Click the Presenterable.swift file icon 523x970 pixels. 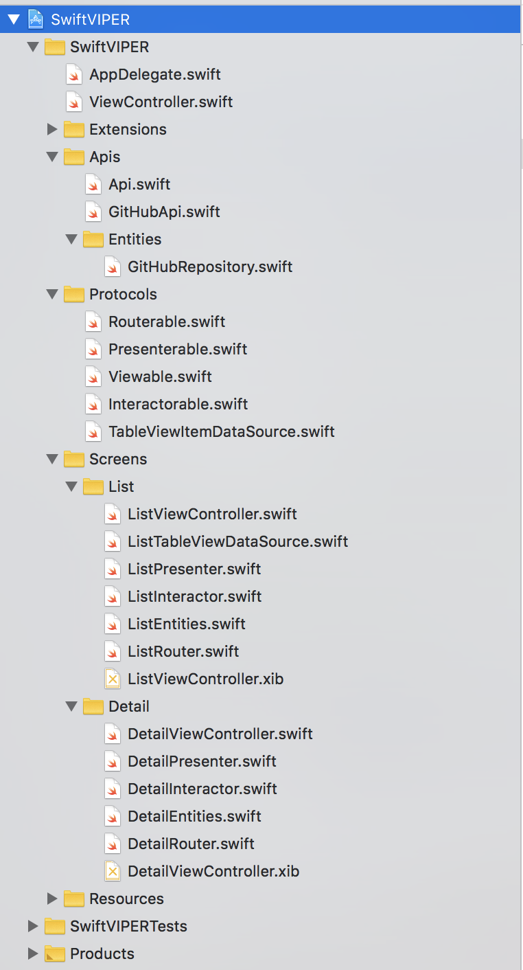pyautogui.click(x=93, y=349)
